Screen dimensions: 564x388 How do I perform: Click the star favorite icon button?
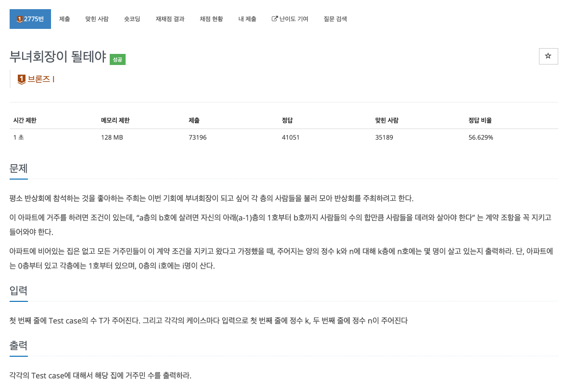coord(548,56)
